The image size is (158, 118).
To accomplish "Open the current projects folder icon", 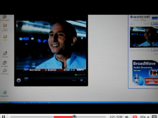I will (x=5, y=27).
